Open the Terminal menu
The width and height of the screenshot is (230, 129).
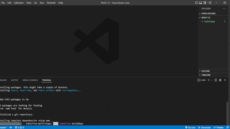51,3
